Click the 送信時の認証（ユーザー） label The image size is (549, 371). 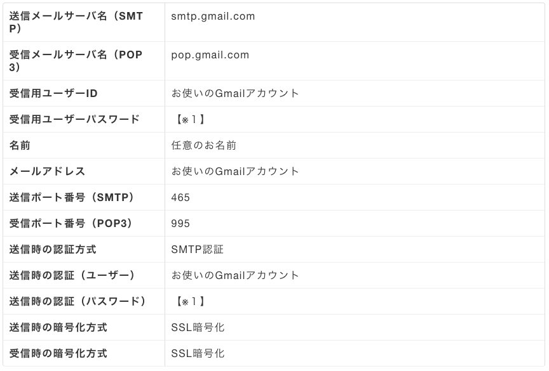tap(72, 275)
